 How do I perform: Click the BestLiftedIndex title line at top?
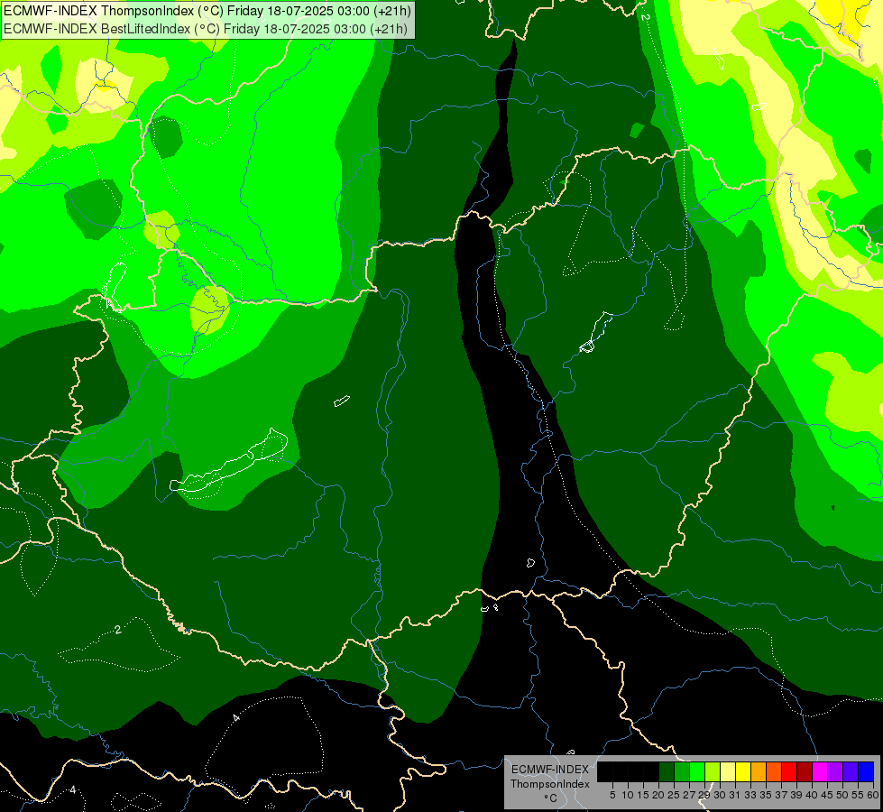coord(206,28)
